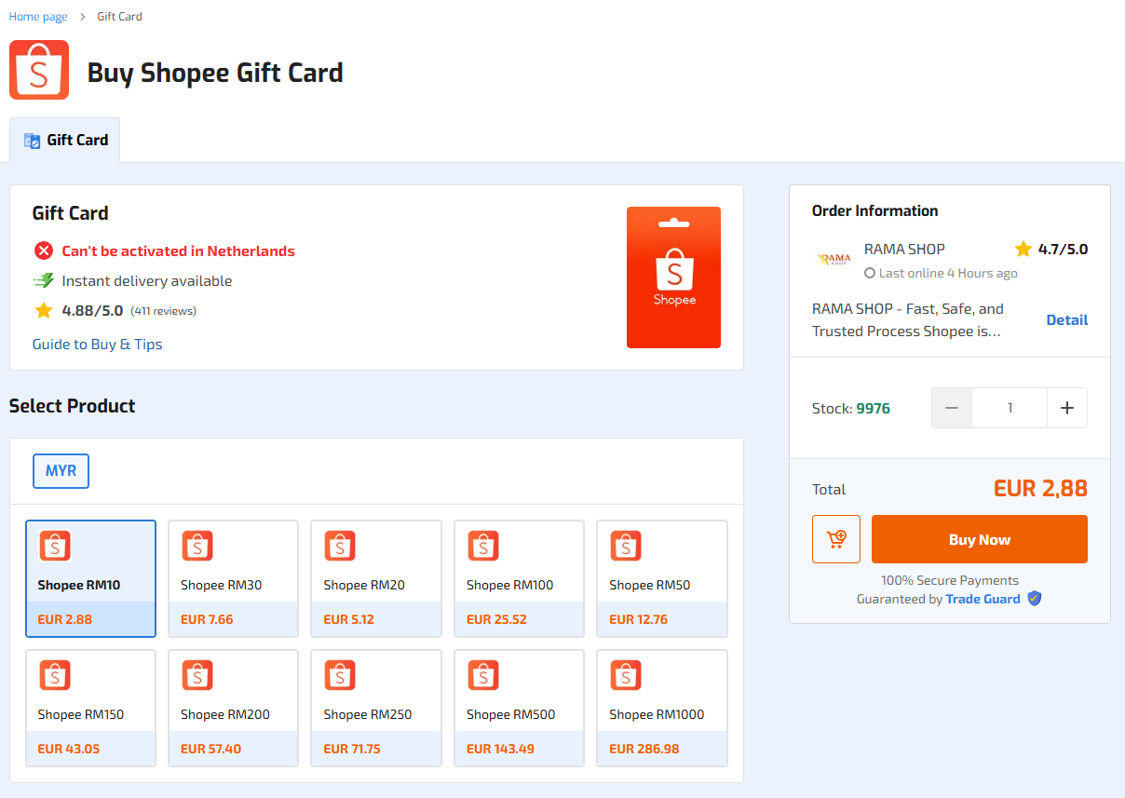Click the quantity input field
1125x798 pixels.
(1010, 408)
